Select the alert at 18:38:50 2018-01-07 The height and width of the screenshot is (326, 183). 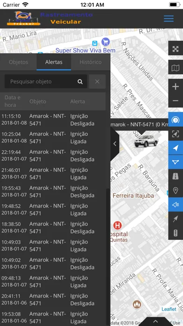click(53, 228)
